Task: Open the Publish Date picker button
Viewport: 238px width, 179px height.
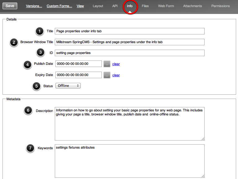Action: tap(107, 64)
